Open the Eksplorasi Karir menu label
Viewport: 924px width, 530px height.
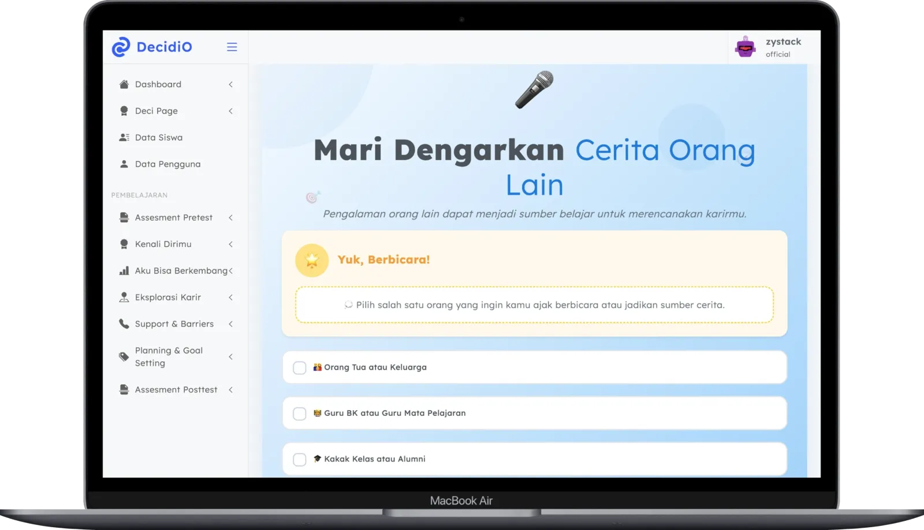click(x=167, y=297)
